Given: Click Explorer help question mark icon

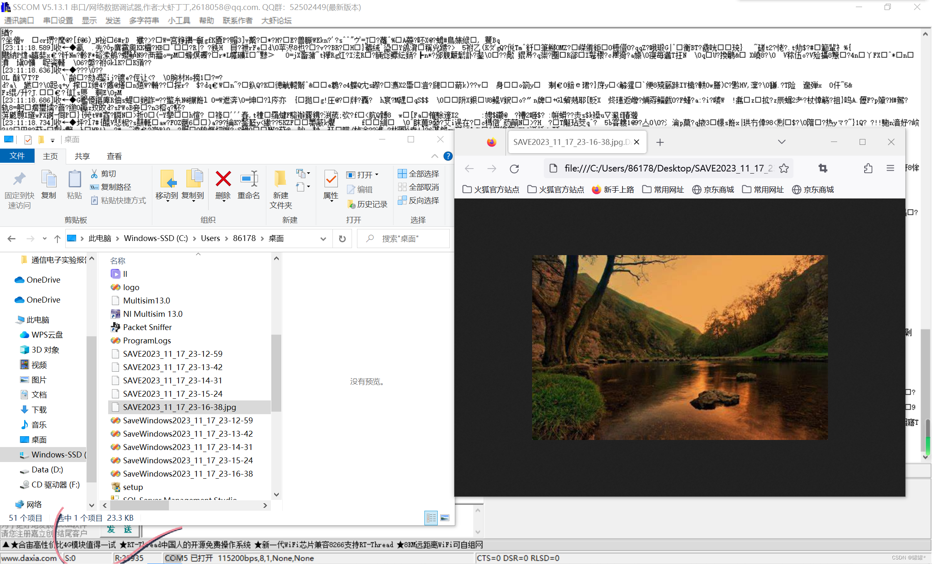Looking at the screenshot, I should (x=448, y=156).
